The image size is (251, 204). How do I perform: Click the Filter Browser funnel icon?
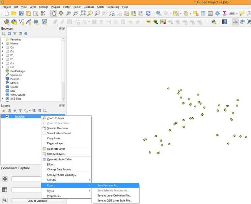click(x=15, y=34)
